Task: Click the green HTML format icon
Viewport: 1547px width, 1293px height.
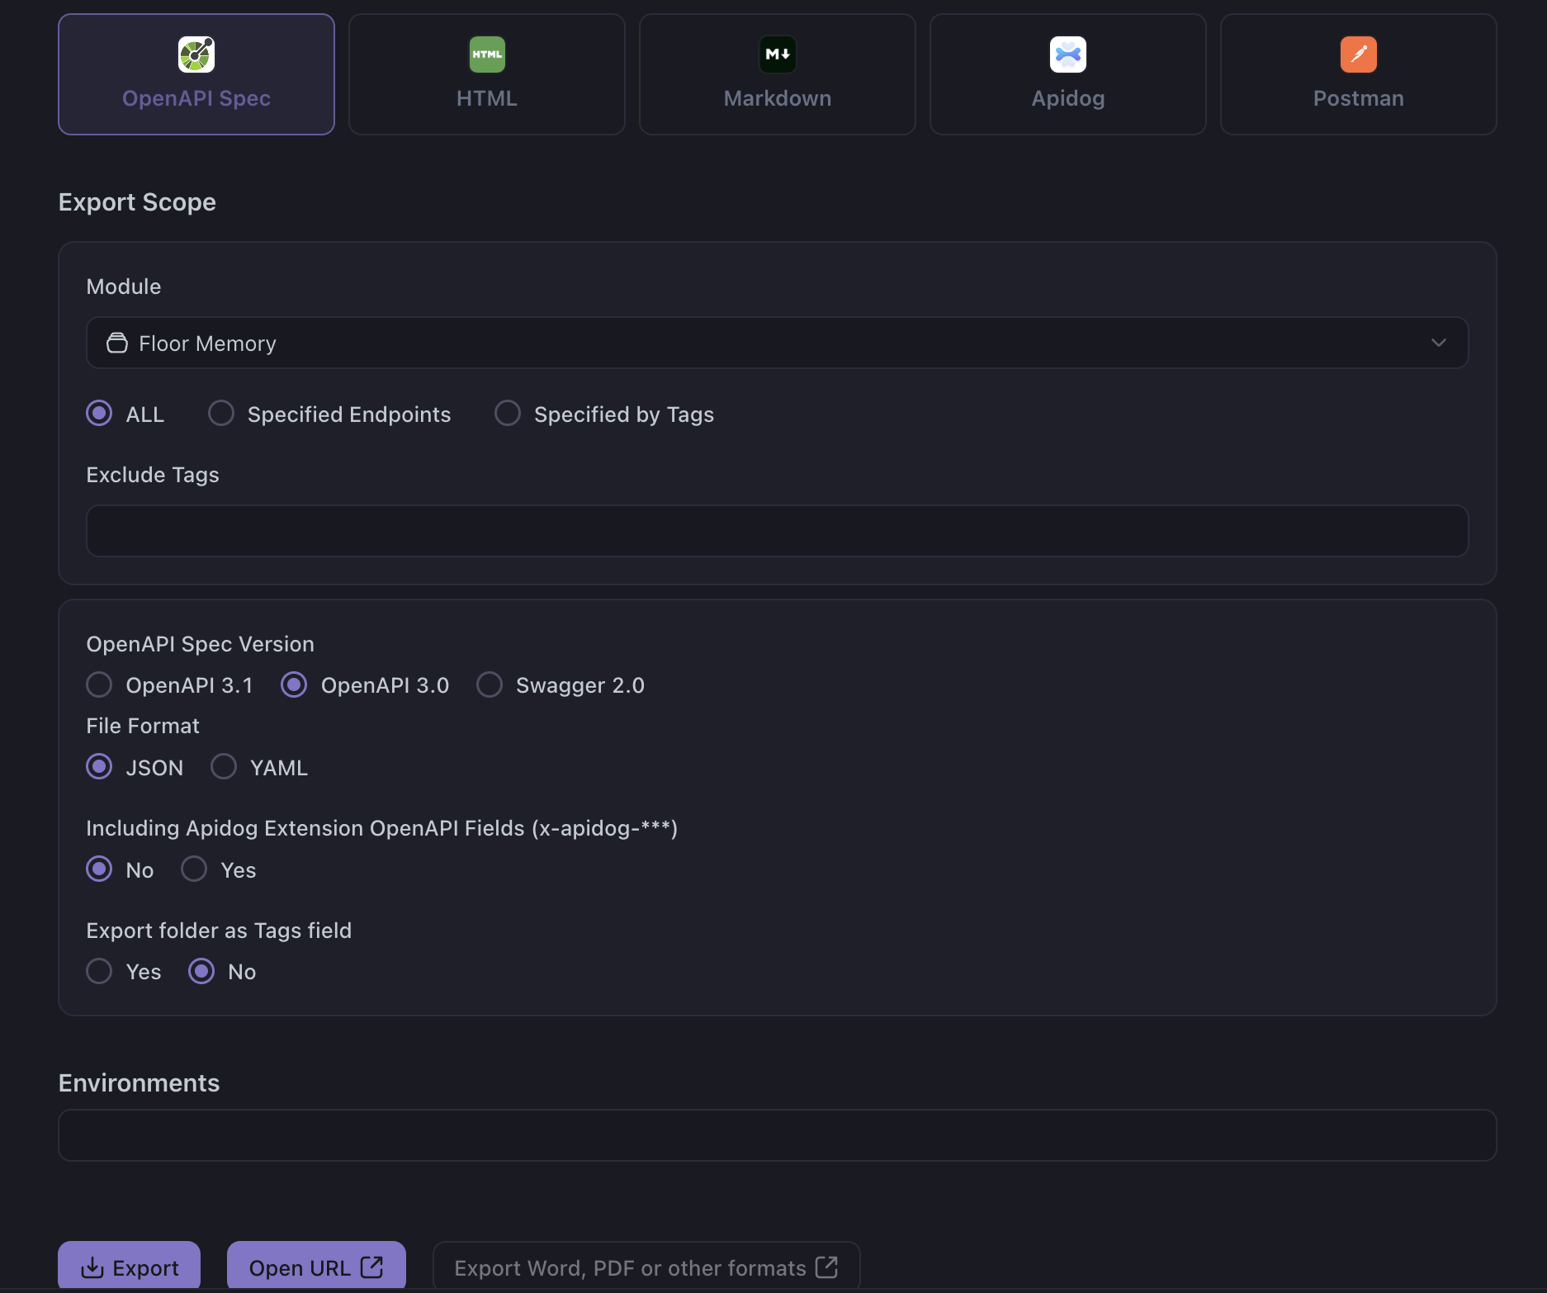Action: [487, 54]
